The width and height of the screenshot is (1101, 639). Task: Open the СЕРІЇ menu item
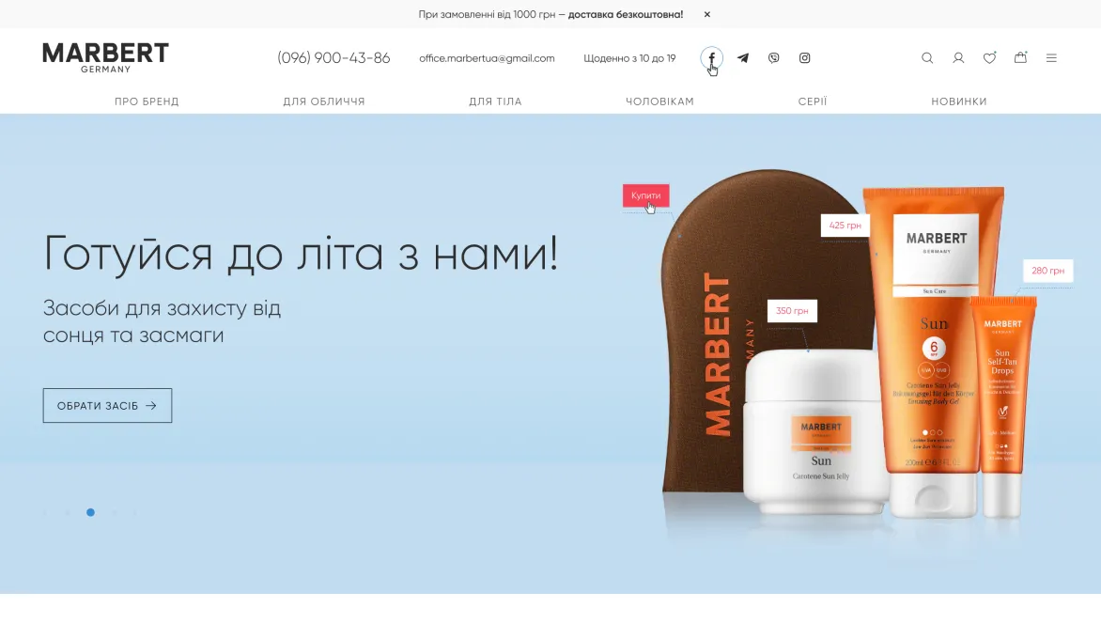(813, 101)
